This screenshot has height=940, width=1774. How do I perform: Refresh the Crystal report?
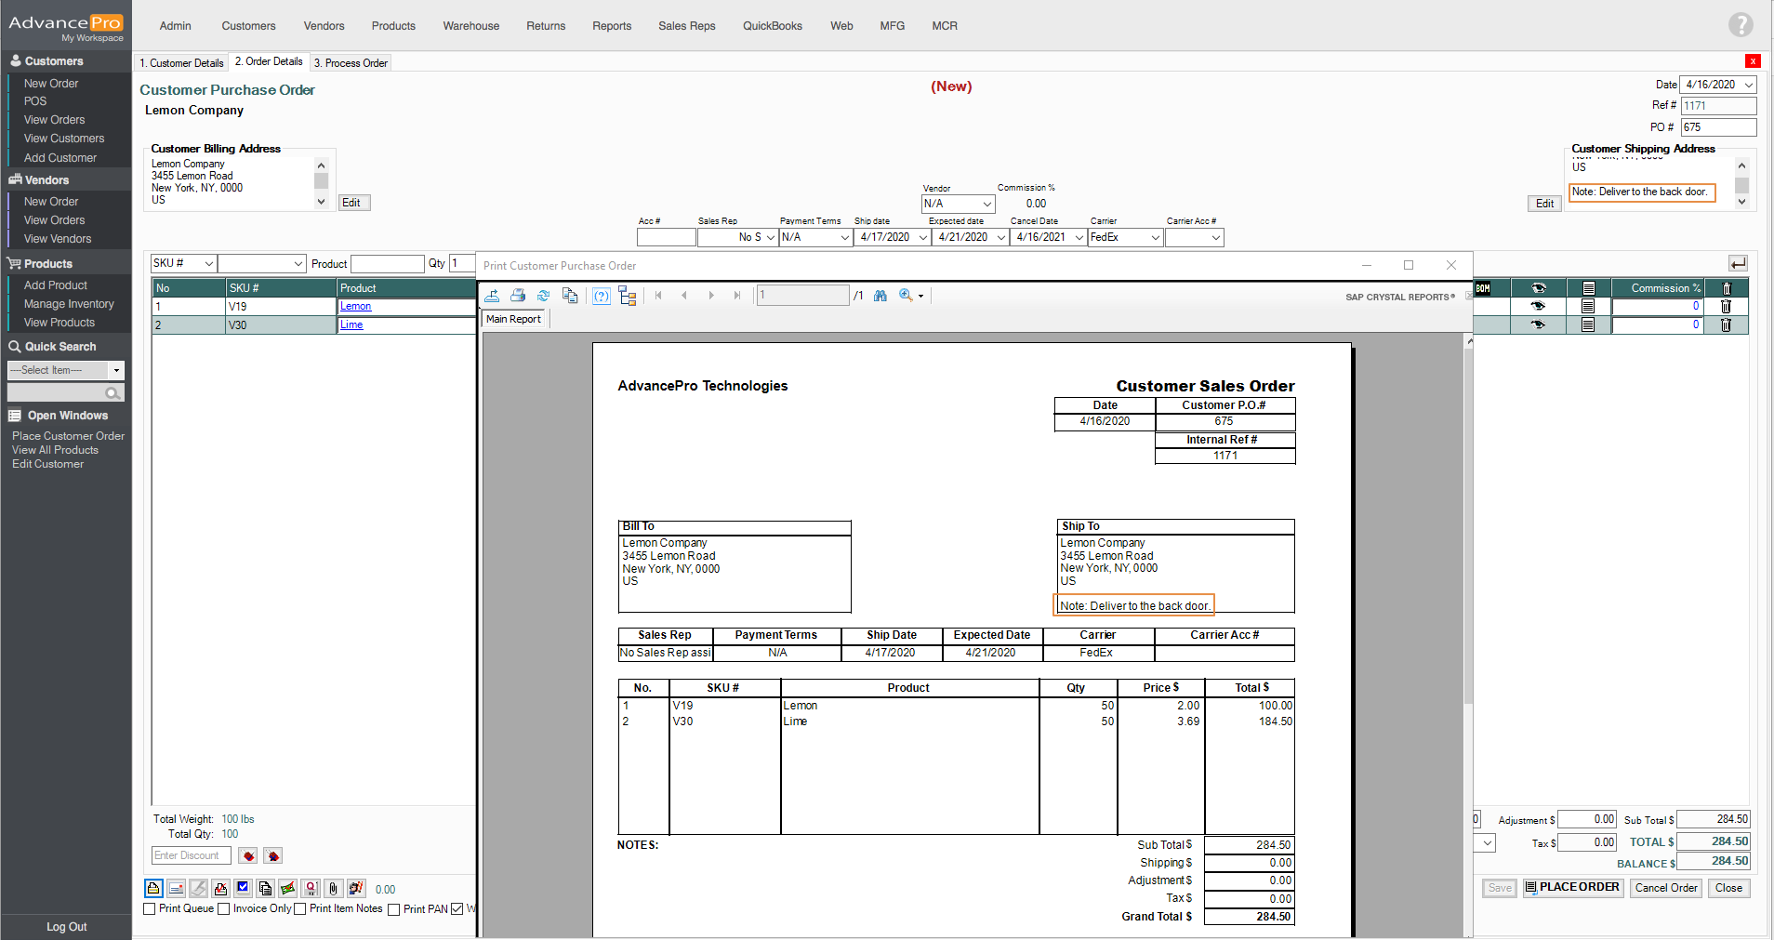544,296
